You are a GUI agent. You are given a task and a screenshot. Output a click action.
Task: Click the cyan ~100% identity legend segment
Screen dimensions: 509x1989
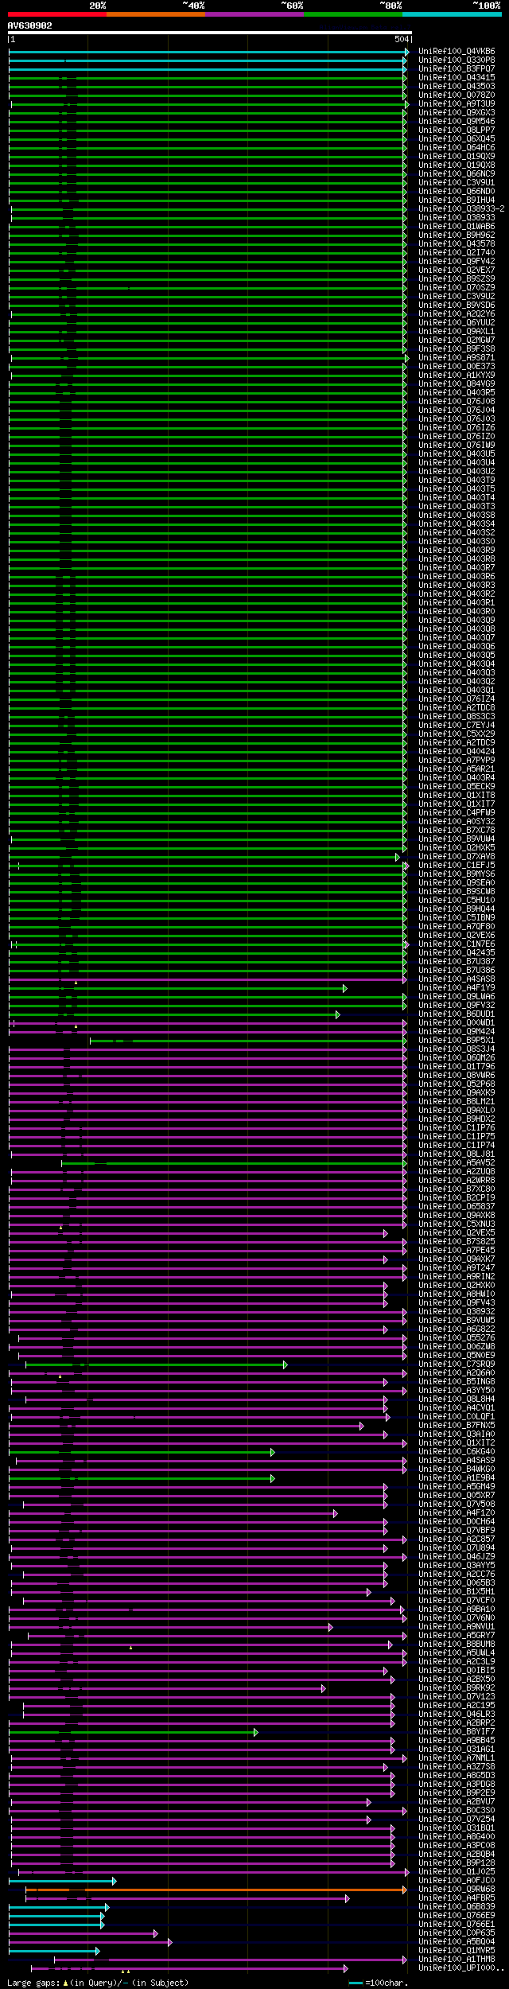click(451, 14)
